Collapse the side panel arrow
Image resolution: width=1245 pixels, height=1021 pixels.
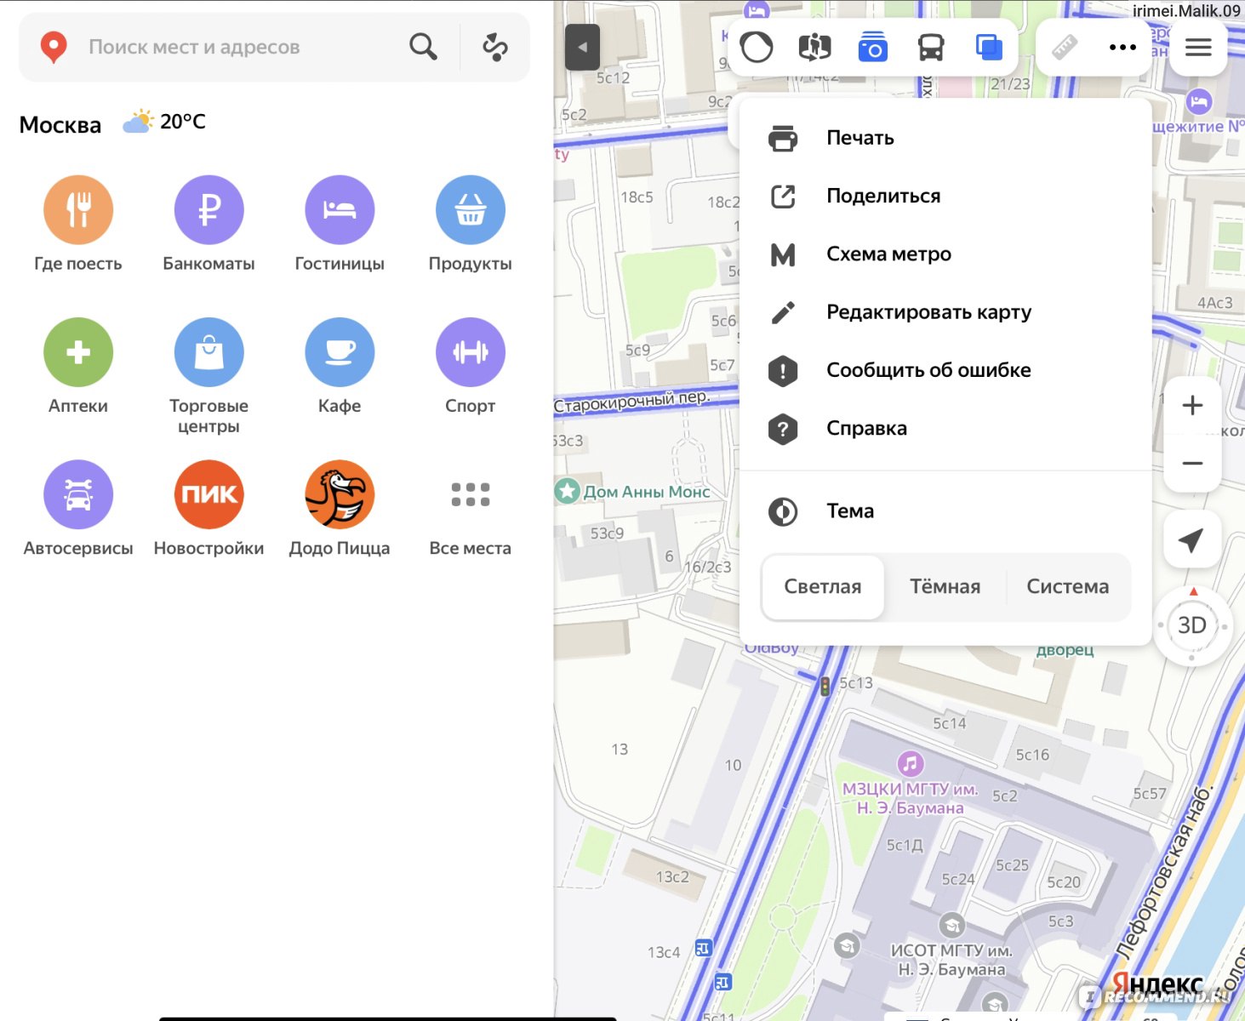pyautogui.click(x=582, y=48)
